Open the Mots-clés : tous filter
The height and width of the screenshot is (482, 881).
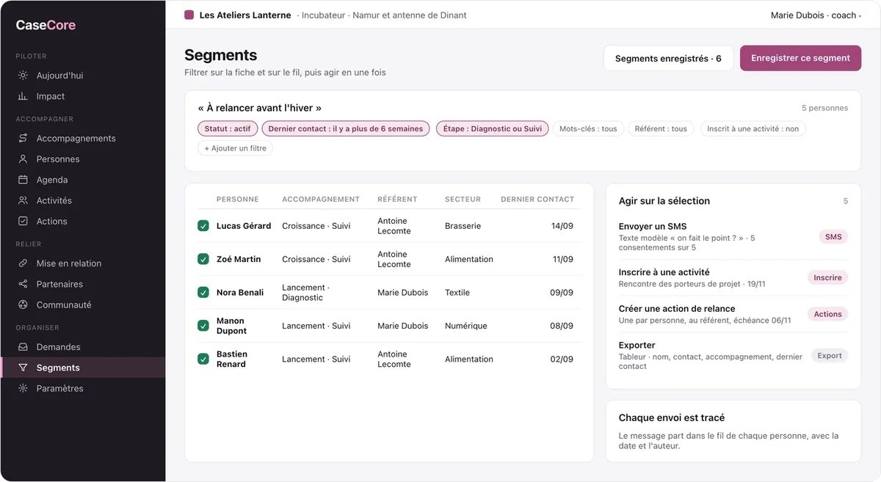click(588, 128)
